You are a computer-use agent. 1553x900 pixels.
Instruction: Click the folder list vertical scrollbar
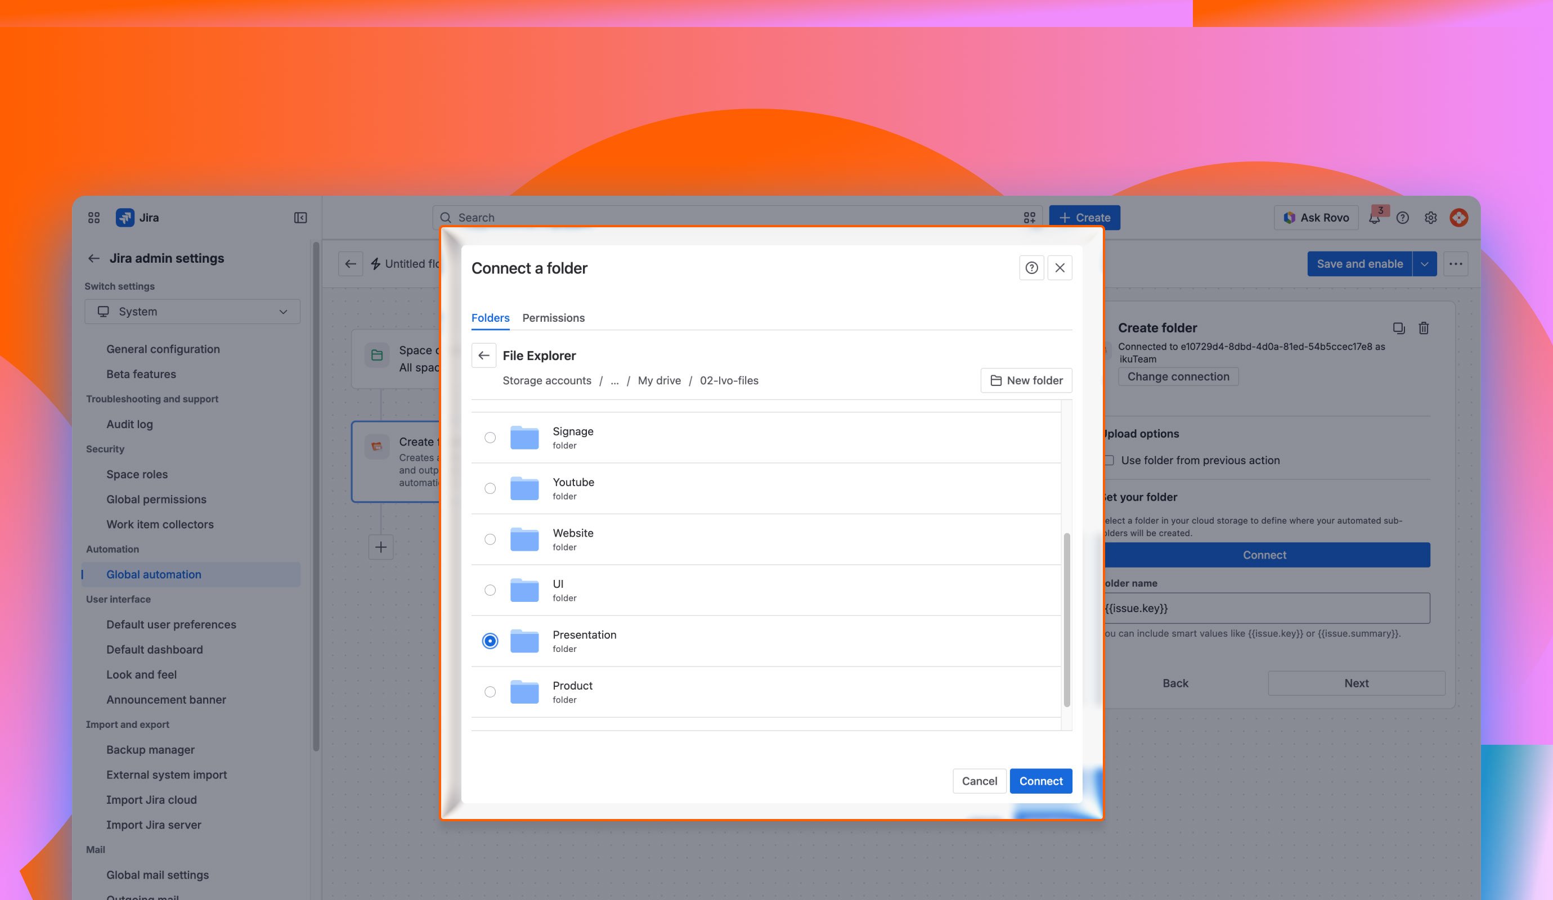tap(1067, 620)
